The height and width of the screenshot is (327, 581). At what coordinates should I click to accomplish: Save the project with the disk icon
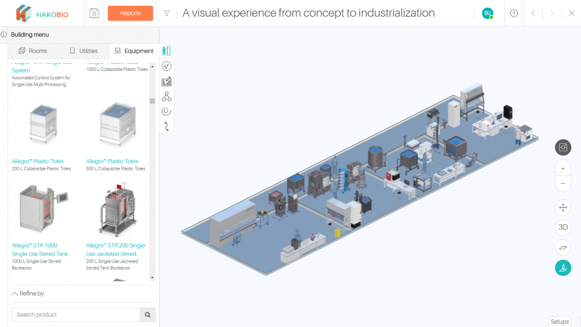coord(94,14)
